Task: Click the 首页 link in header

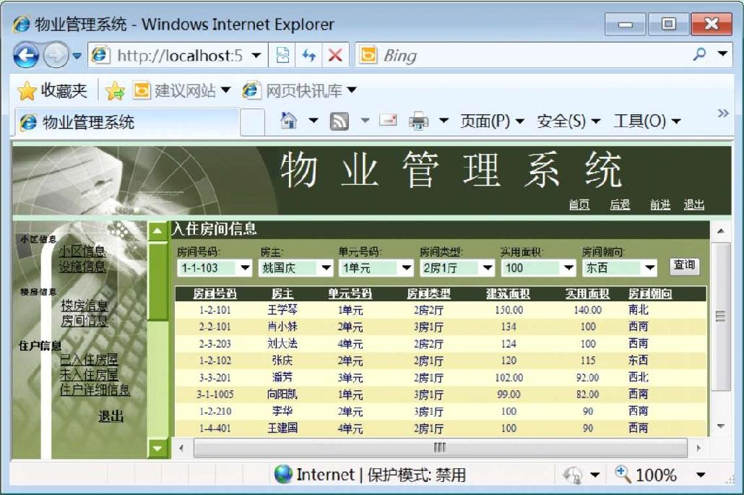Action: pyautogui.click(x=579, y=205)
